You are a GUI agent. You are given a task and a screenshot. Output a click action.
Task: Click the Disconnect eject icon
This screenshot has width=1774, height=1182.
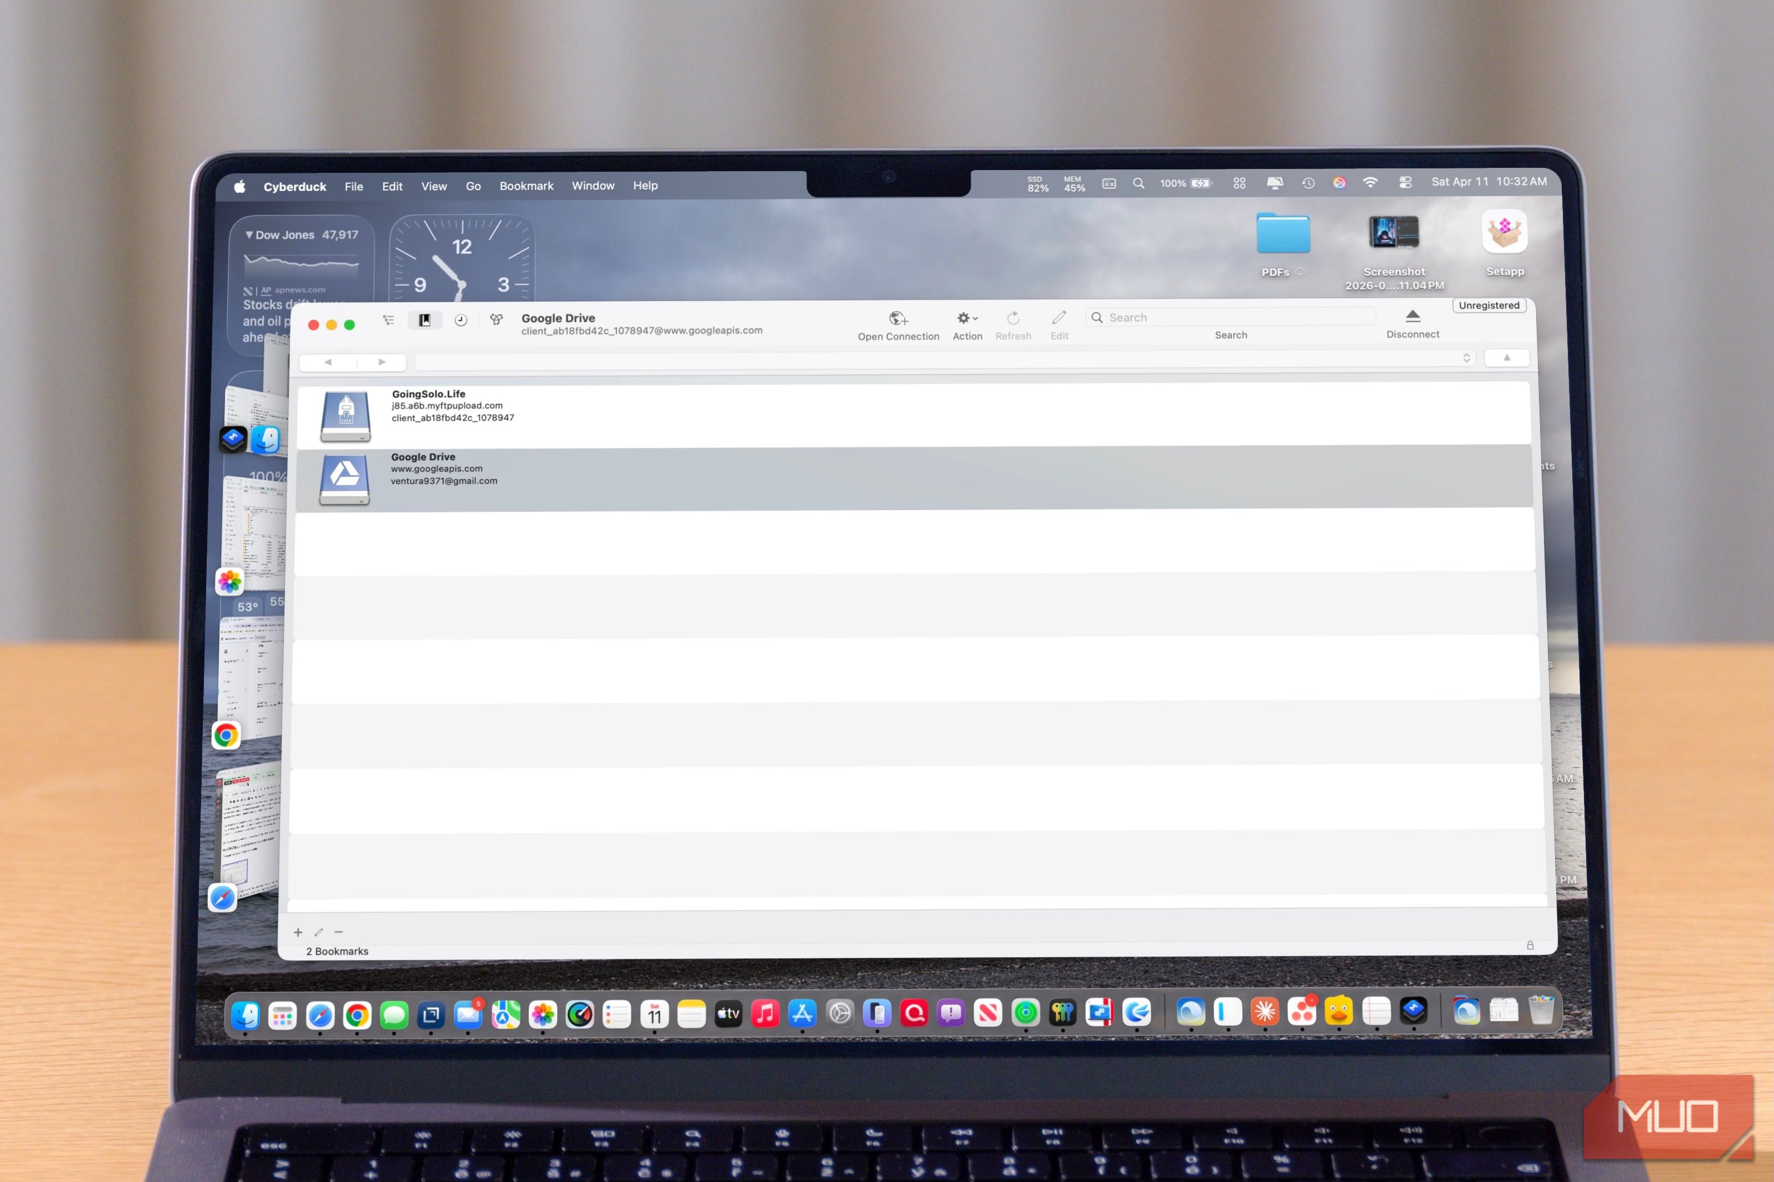pos(1413,316)
